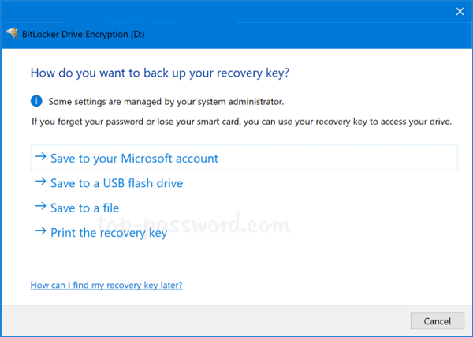The width and height of the screenshot is (473, 337).
Task: Click the blue information icon
Action: coord(35,101)
